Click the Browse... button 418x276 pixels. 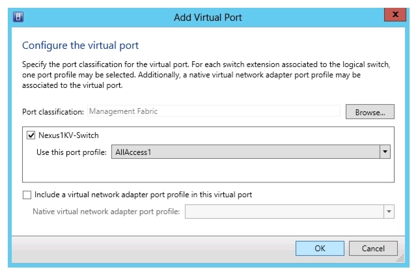(x=370, y=111)
